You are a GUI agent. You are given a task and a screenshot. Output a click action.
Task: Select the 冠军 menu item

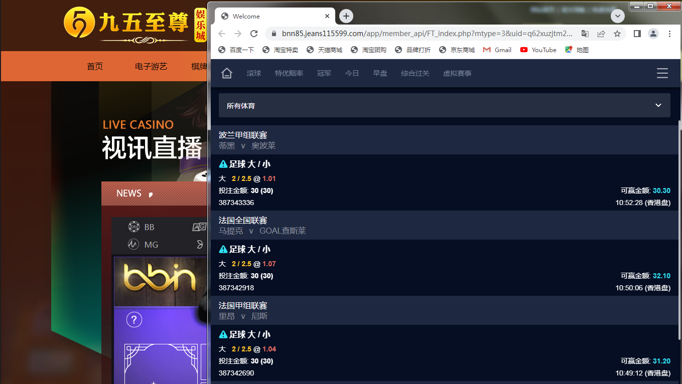point(324,73)
